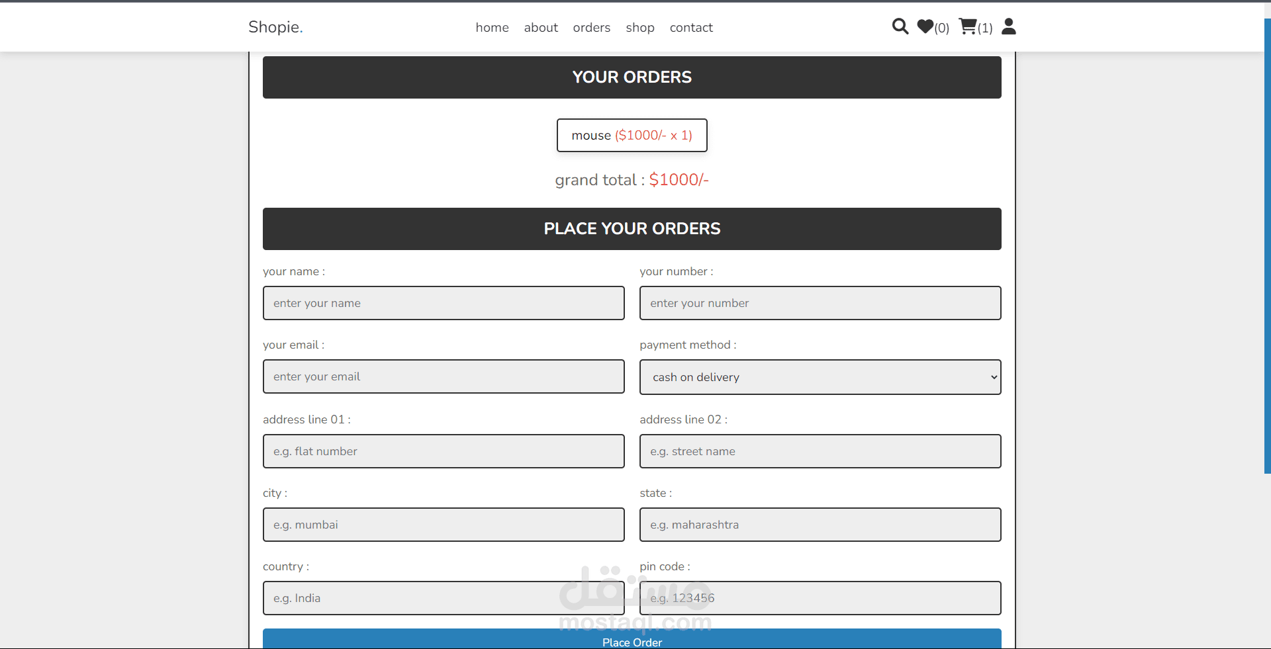Go to the home nav link
The width and height of the screenshot is (1271, 649).
coord(492,27)
